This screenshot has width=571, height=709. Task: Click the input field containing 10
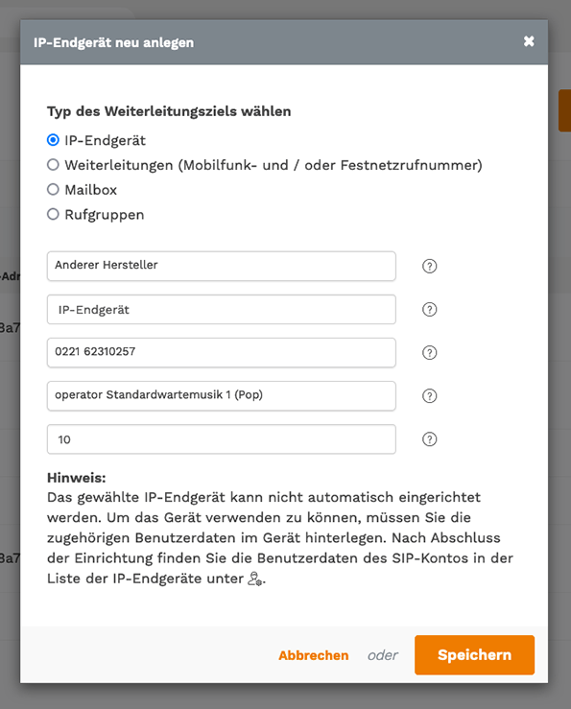[x=222, y=439]
